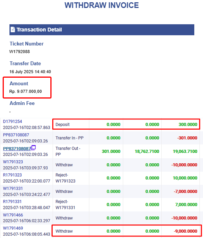Viewport: 203px width, 238px height.
Task: Select the ticket number W1792088
Action: coord(20,52)
